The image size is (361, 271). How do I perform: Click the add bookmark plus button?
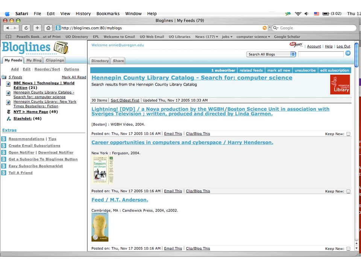(37, 28)
